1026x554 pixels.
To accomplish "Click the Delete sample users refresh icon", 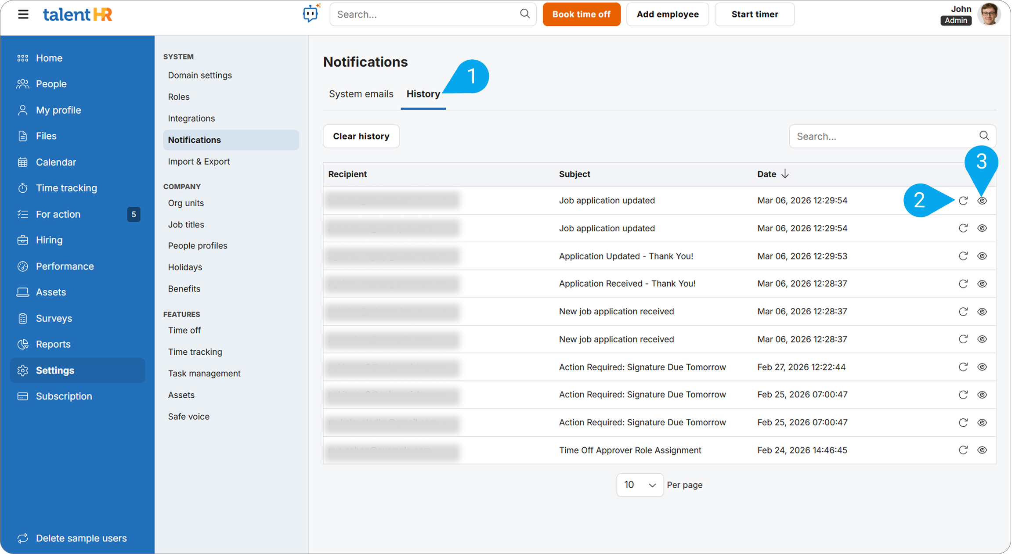I will (22, 538).
